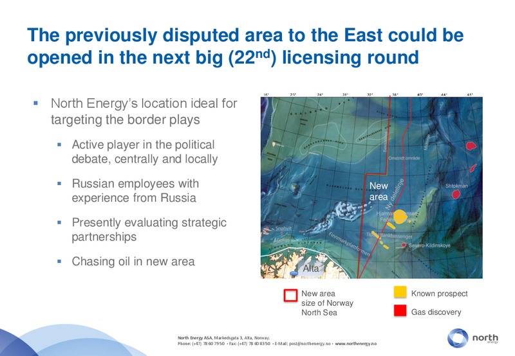Click the red Gas discovery legend swatch
This screenshot has width=515, height=356.
coord(400,310)
